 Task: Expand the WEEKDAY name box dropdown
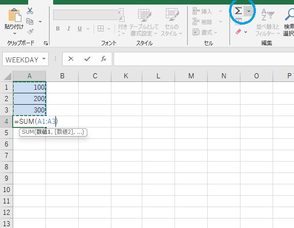(x=44, y=59)
